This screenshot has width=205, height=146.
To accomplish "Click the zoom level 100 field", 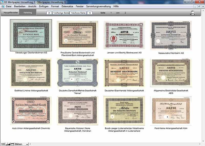I will pyautogui.click(x=3, y=144).
